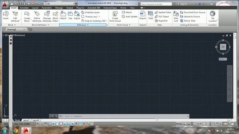Insert an OLE Object
Screen dimensions: 239x134
pyautogui.click(x=162, y=16)
